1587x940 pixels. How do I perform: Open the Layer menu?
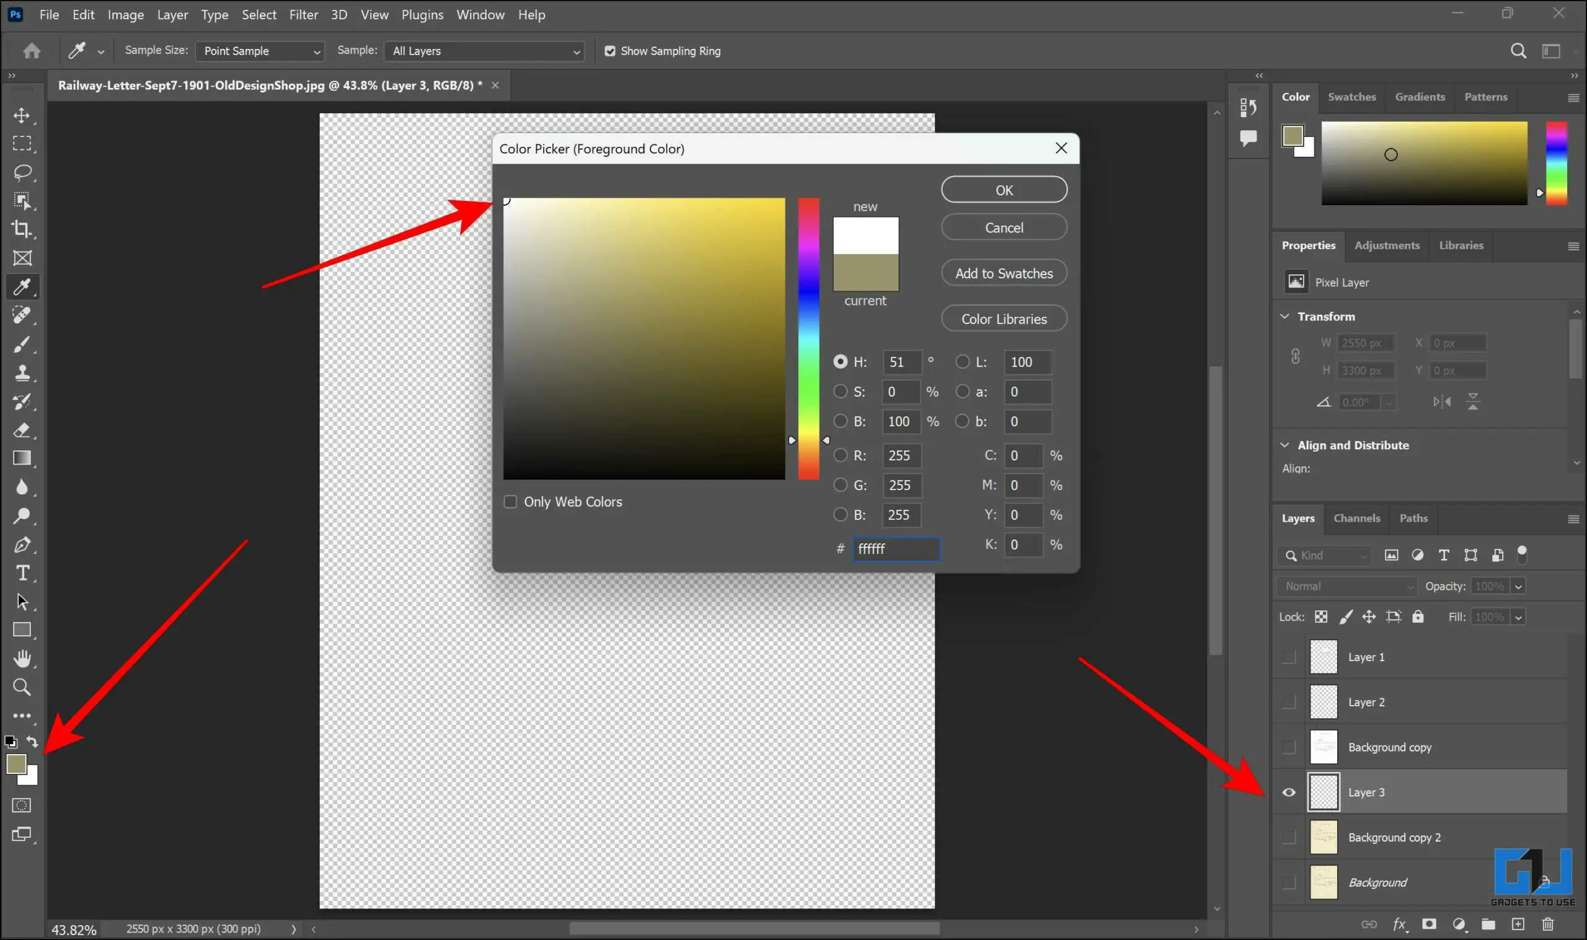point(172,15)
